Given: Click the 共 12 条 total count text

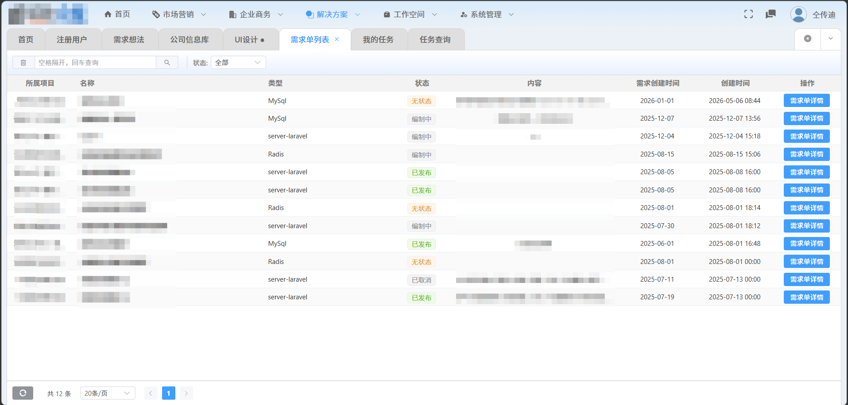Looking at the screenshot, I should point(59,394).
